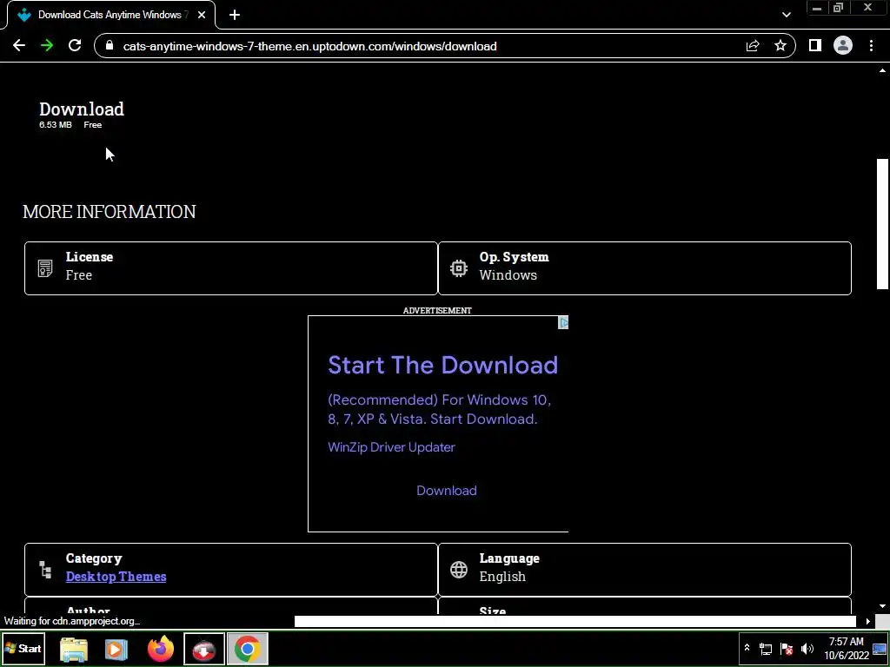Click the Op. System chip icon
Screen dimensions: 890x667
coord(459,267)
